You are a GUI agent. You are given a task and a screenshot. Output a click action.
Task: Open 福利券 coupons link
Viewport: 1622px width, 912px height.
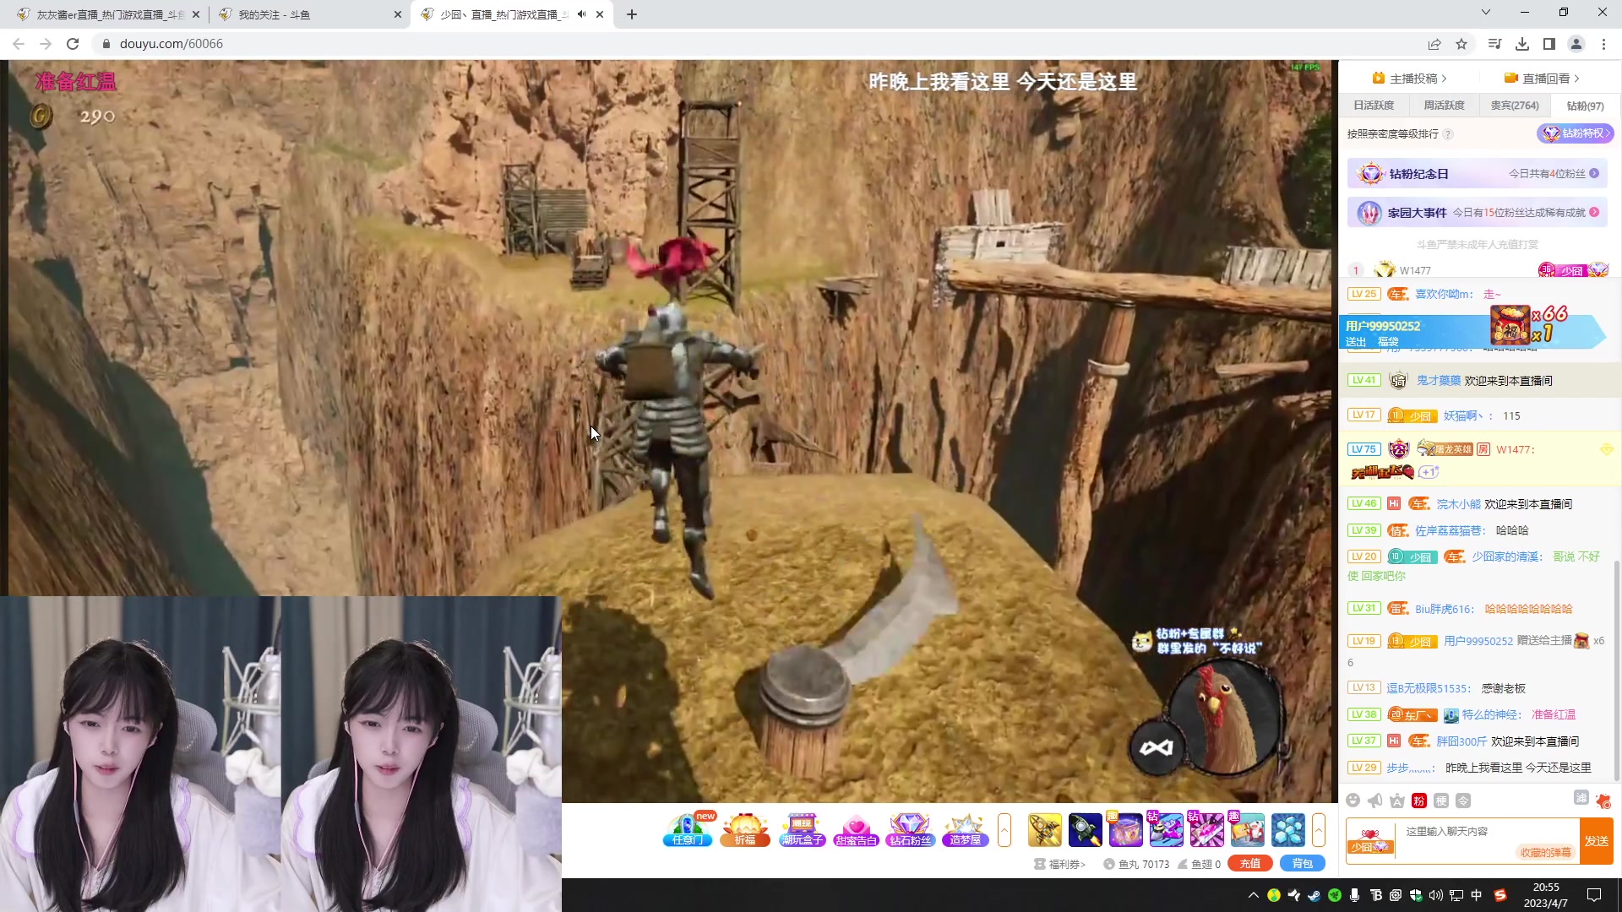click(1060, 864)
